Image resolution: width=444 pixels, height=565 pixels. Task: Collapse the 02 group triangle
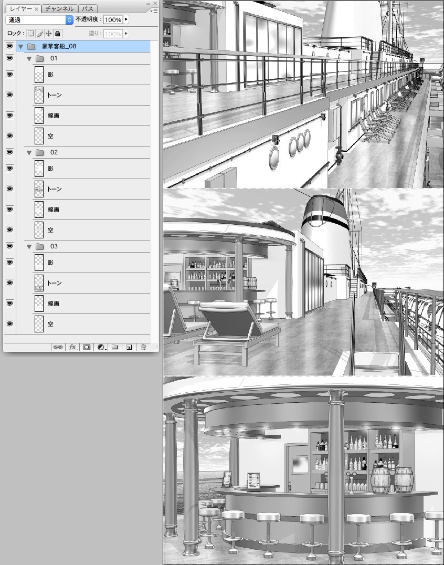(30, 152)
